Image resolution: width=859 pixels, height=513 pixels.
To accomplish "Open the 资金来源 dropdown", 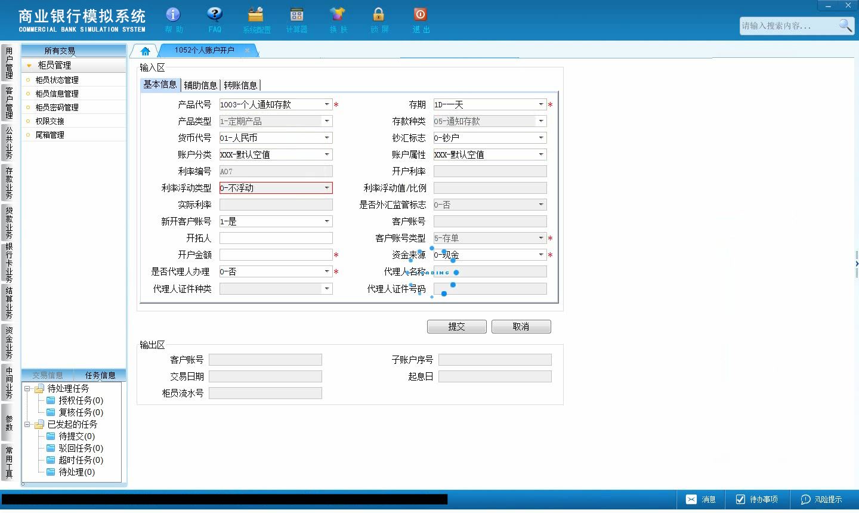I will click(541, 255).
